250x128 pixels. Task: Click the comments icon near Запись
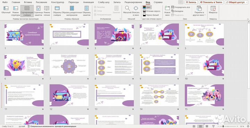coord(181,2)
